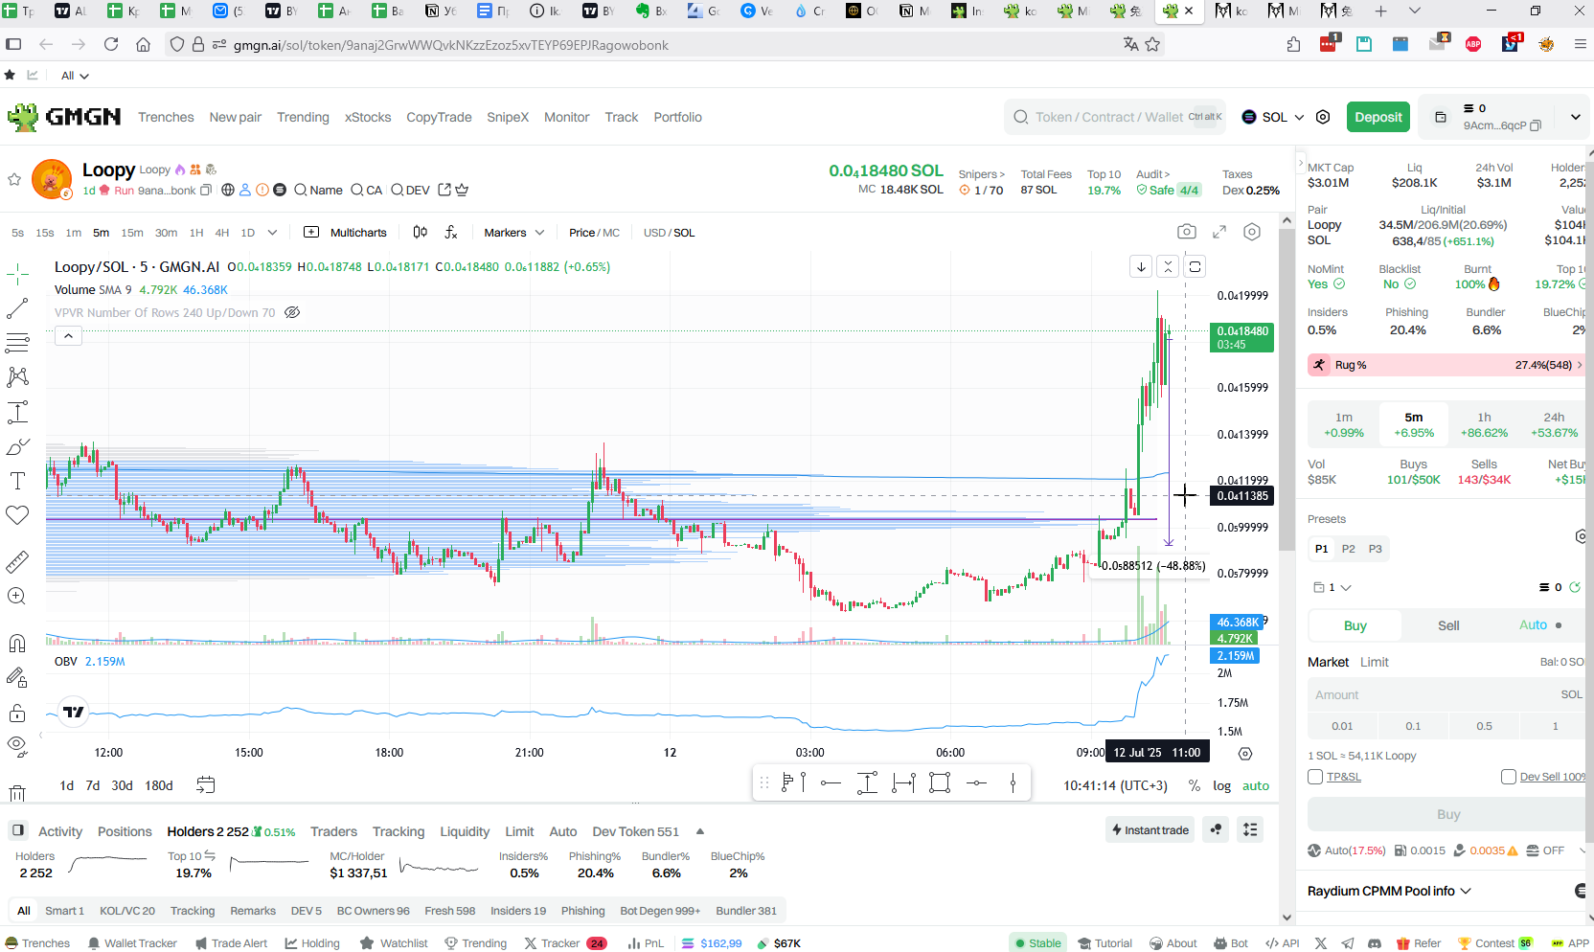Open the All bookmarks dropdown
This screenshot has width=1594, height=952.
[75, 76]
